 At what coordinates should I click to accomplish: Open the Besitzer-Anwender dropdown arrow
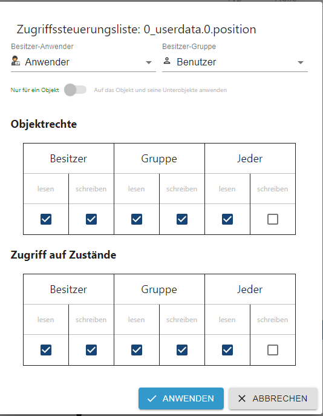click(x=149, y=62)
